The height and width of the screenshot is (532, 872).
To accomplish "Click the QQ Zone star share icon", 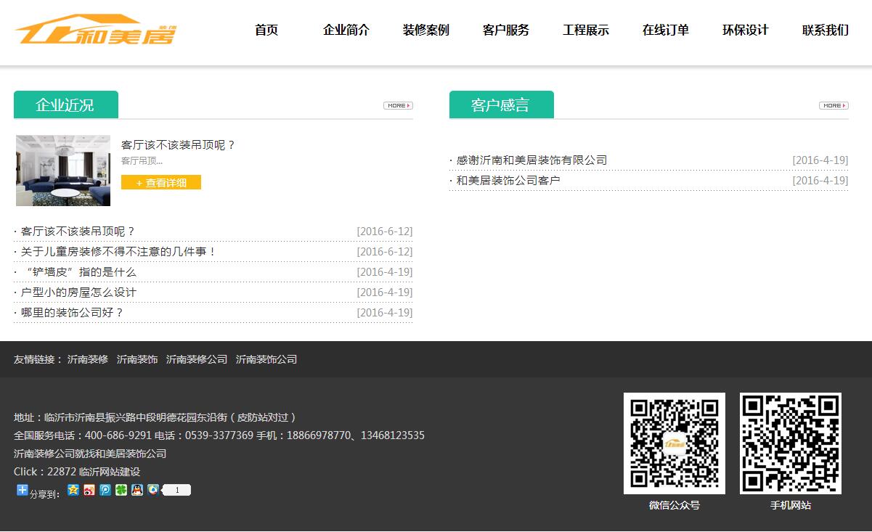I will [x=73, y=490].
